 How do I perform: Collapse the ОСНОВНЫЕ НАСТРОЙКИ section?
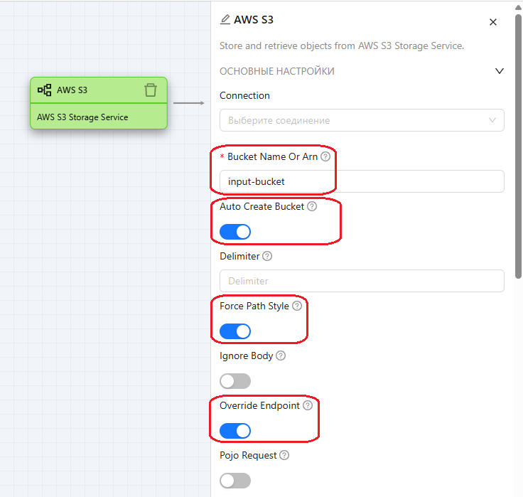tap(500, 71)
